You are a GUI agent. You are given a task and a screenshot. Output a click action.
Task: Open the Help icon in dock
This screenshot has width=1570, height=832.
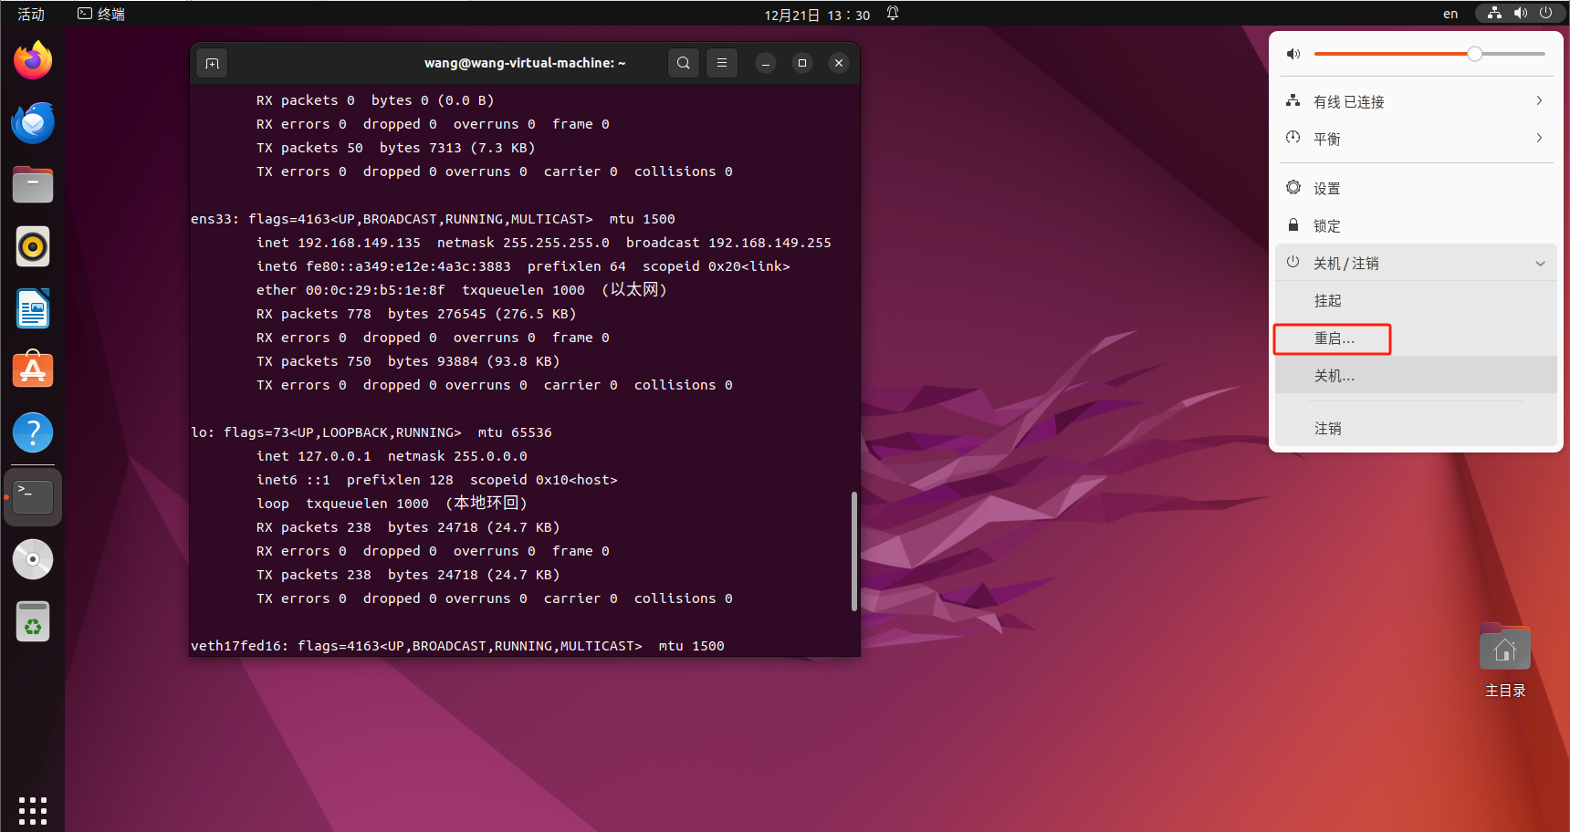point(33,432)
